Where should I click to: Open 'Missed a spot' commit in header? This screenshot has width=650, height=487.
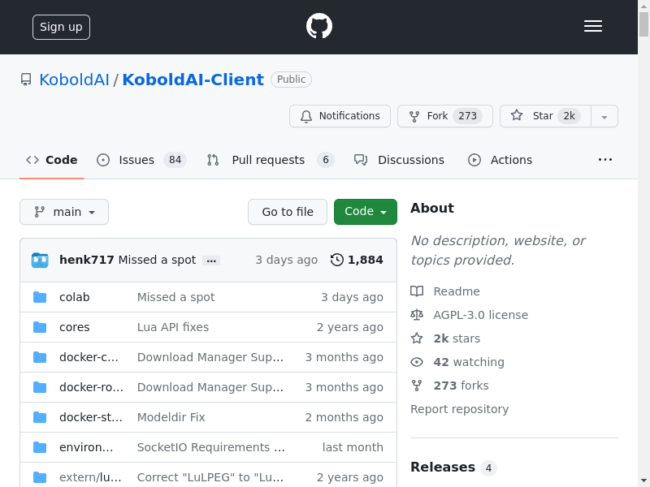(157, 260)
